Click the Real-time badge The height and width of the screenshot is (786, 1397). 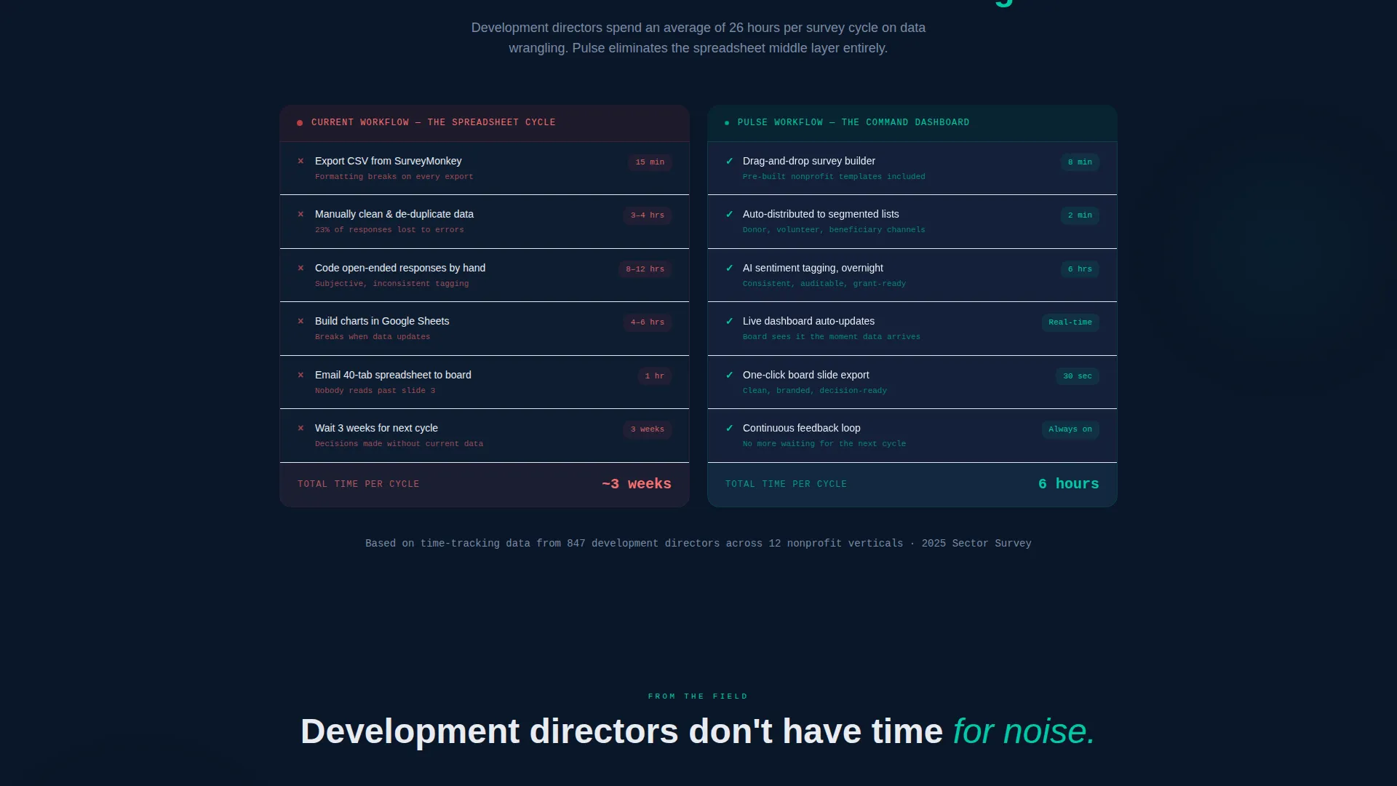point(1070,322)
